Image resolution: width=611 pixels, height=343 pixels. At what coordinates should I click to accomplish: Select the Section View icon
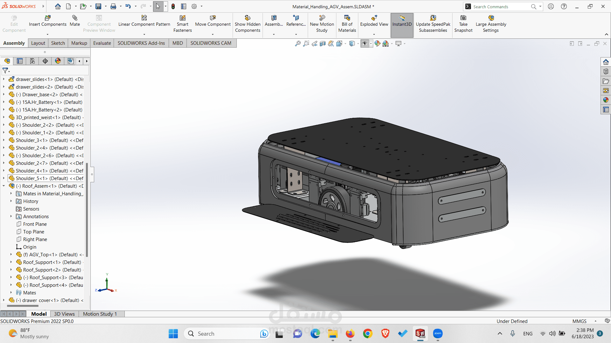[323, 44]
